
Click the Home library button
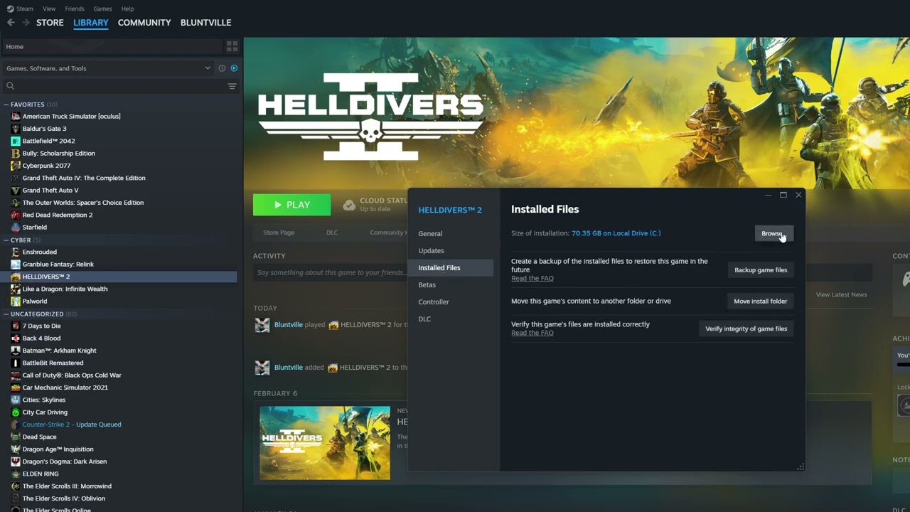[112, 46]
